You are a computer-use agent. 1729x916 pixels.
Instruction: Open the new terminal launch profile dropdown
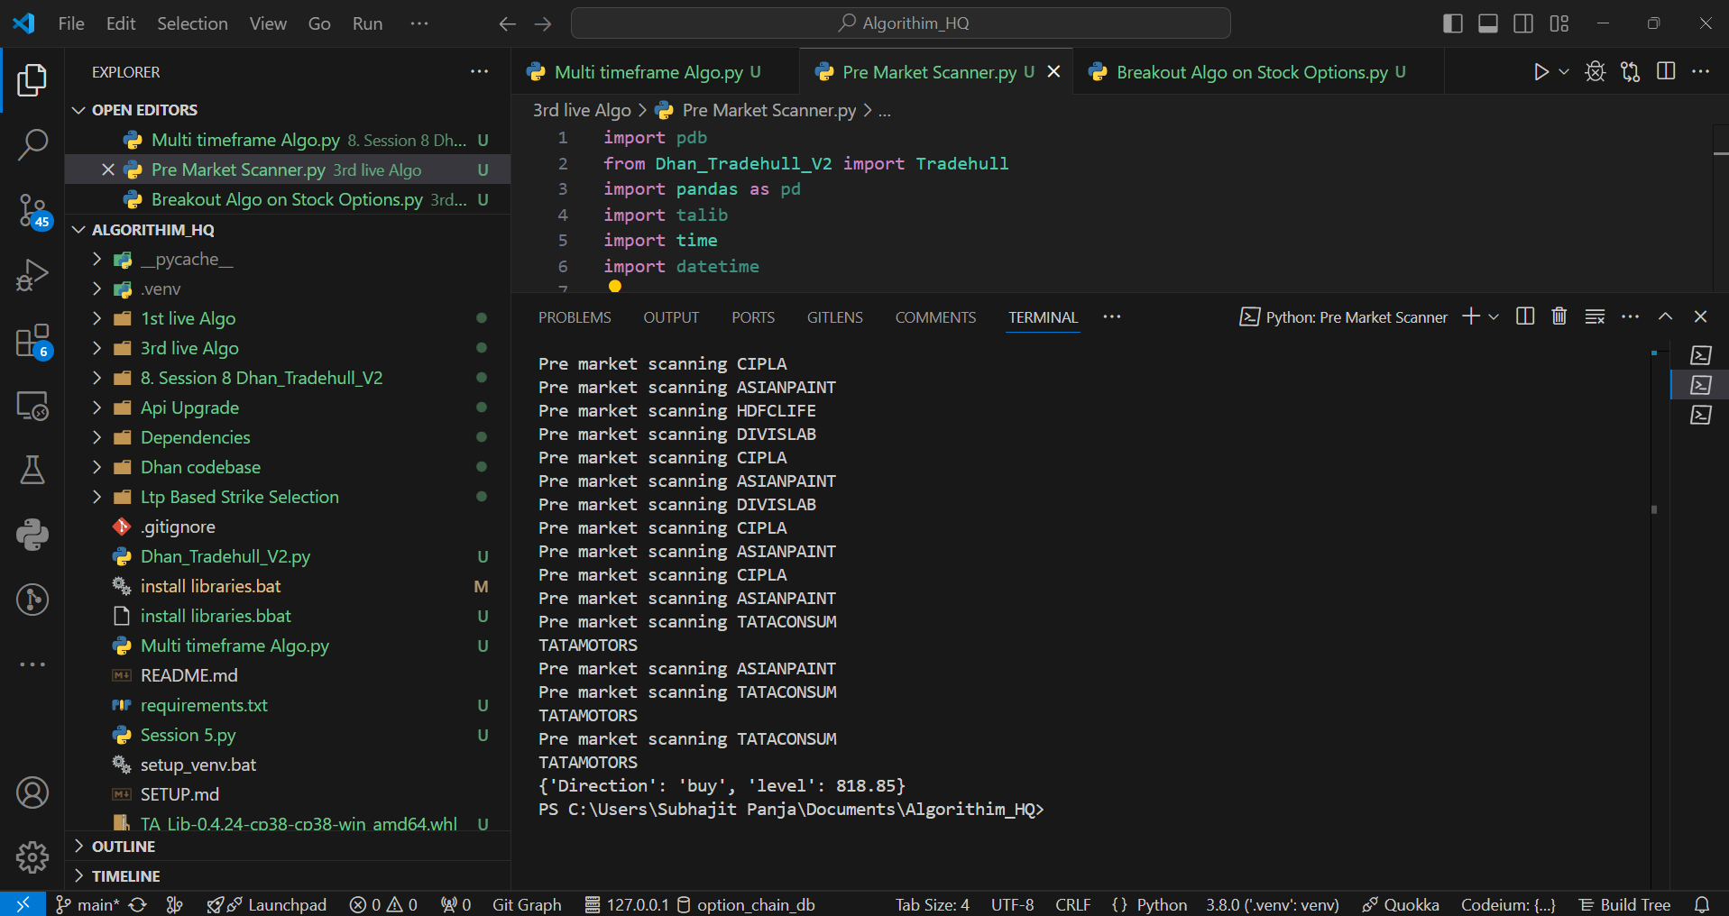(1494, 316)
